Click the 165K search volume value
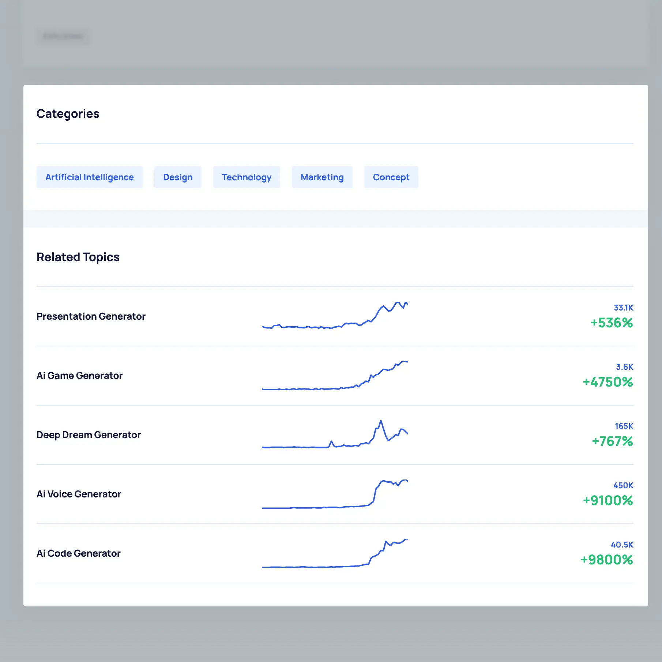The image size is (662, 662). pos(624,426)
